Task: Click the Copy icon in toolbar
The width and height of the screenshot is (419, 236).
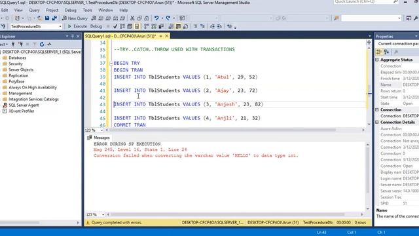Action: pos(139,18)
